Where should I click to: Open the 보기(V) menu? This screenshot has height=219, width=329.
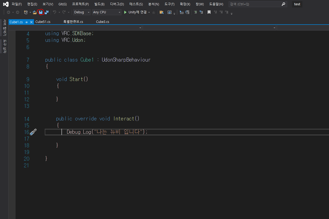tap(48, 4)
